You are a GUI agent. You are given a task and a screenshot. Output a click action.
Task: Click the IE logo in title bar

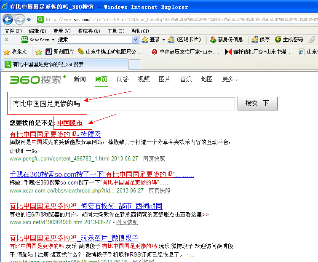pos(5,7)
